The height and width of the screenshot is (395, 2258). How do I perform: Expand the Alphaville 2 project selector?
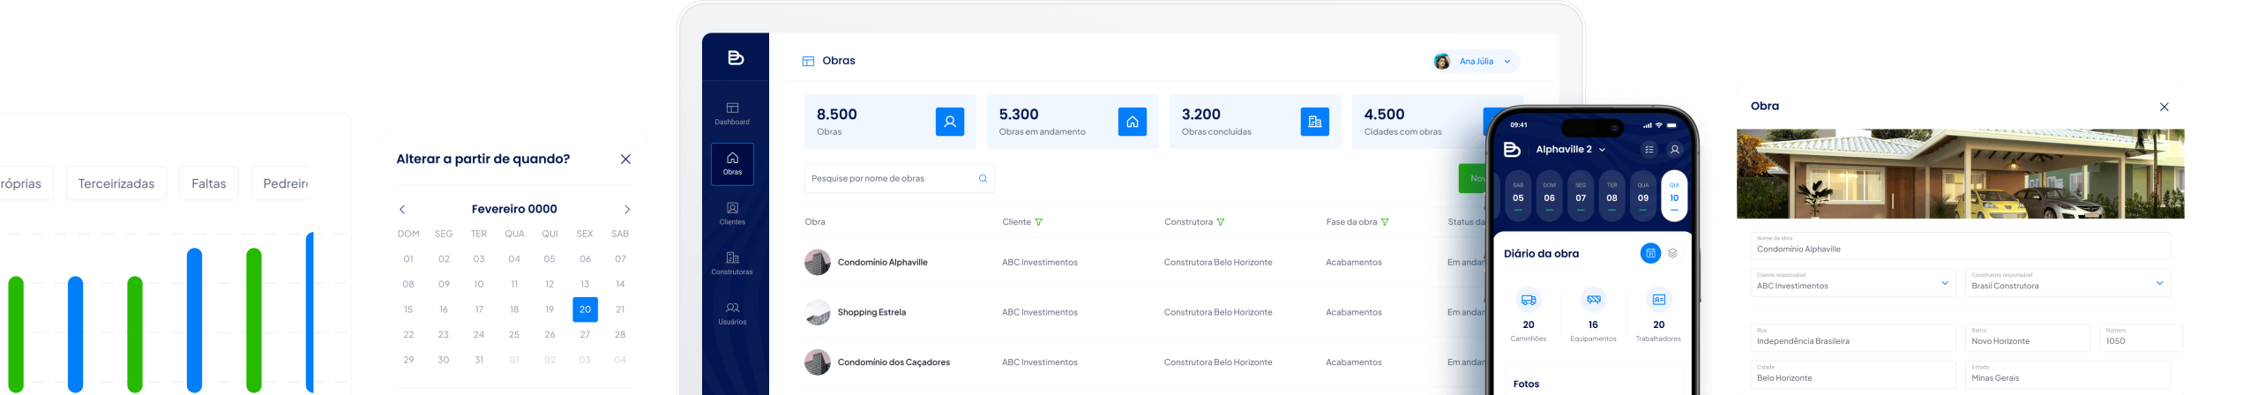(x=1602, y=150)
